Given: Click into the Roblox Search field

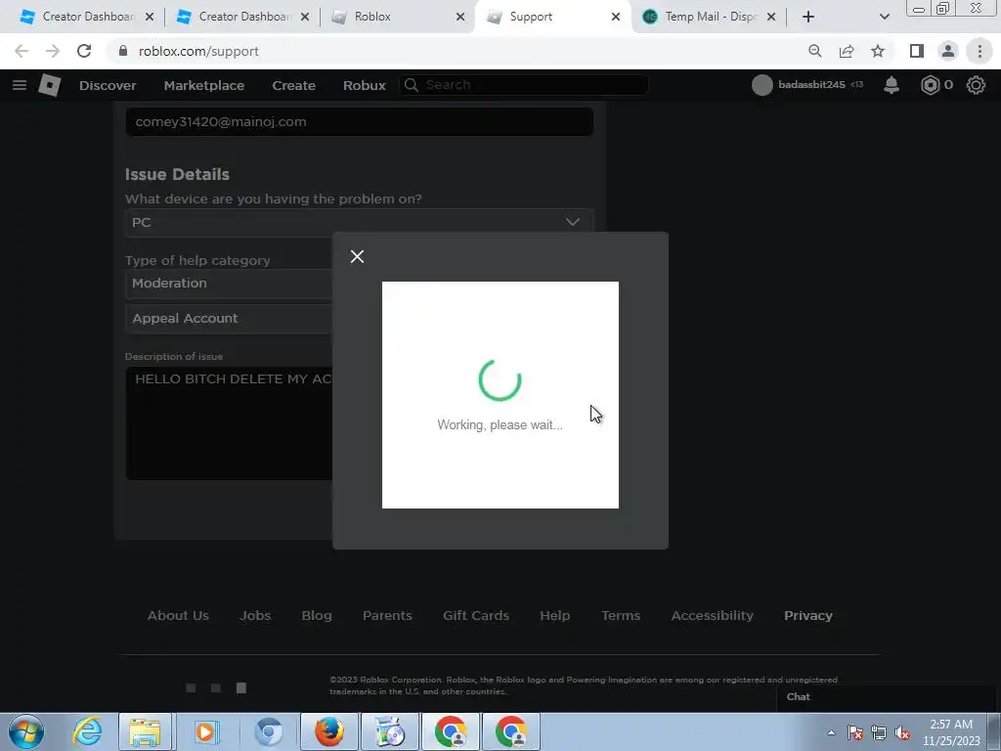Looking at the screenshot, I should [524, 85].
